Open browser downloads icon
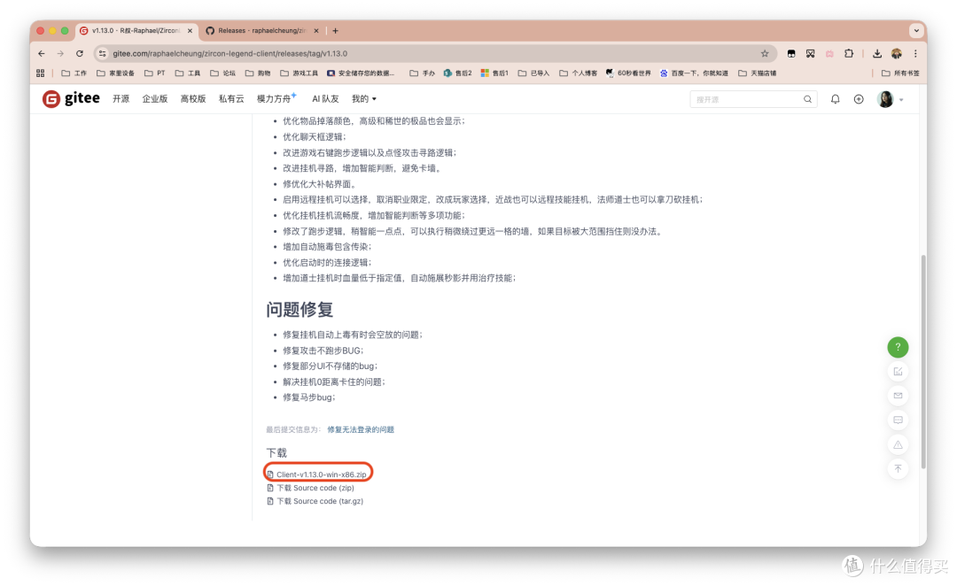The width and height of the screenshot is (957, 586). point(877,54)
